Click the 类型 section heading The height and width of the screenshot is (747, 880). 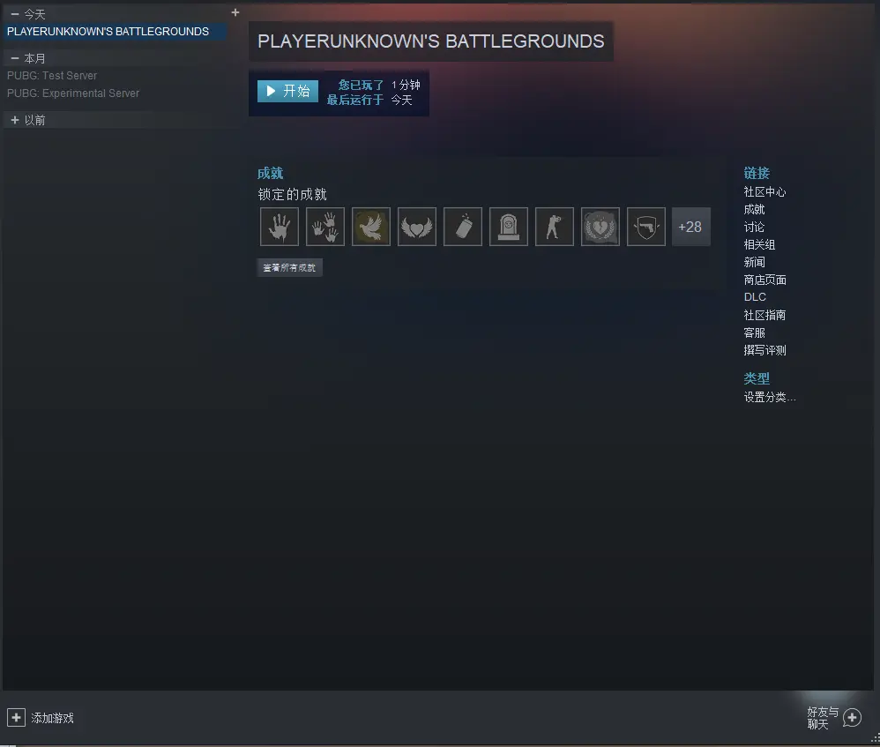pyautogui.click(x=757, y=378)
